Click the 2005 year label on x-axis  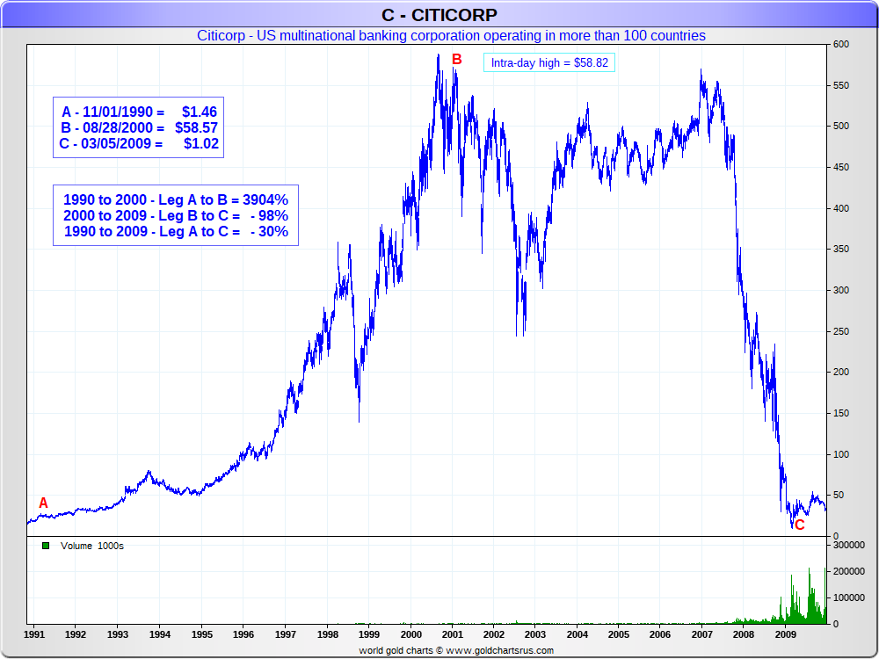point(619,634)
